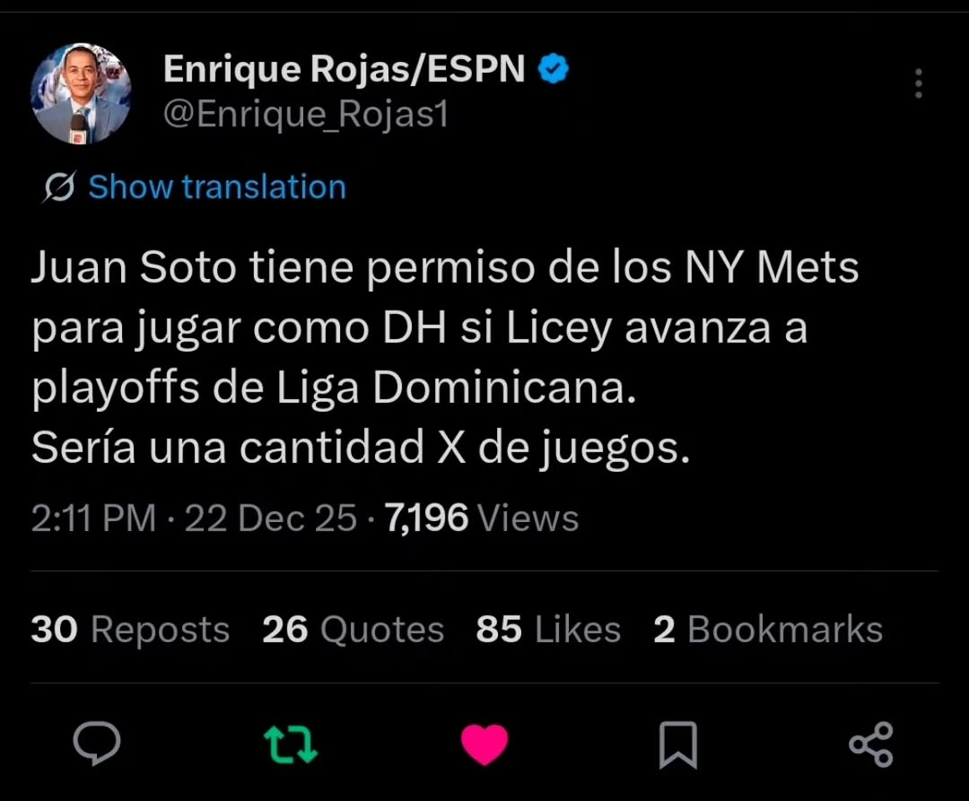Screen dimensions: 969x801
Task: Click the verified blue checkmark badge
Action: pos(554,67)
